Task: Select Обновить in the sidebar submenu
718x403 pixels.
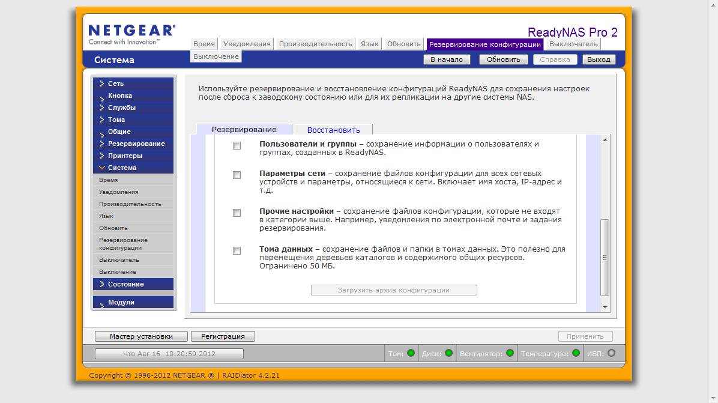Action: (x=133, y=228)
